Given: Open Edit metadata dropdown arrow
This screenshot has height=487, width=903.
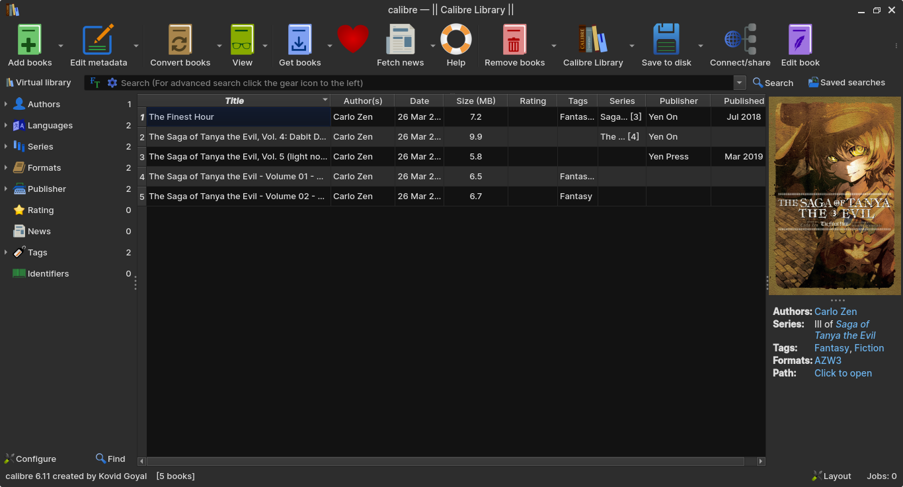Looking at the screenshot, I should 136,46.
